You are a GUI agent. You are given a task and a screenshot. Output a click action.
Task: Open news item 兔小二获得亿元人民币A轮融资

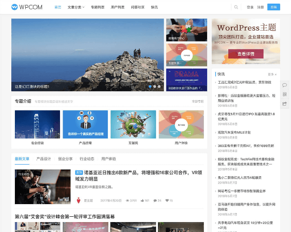240,178
